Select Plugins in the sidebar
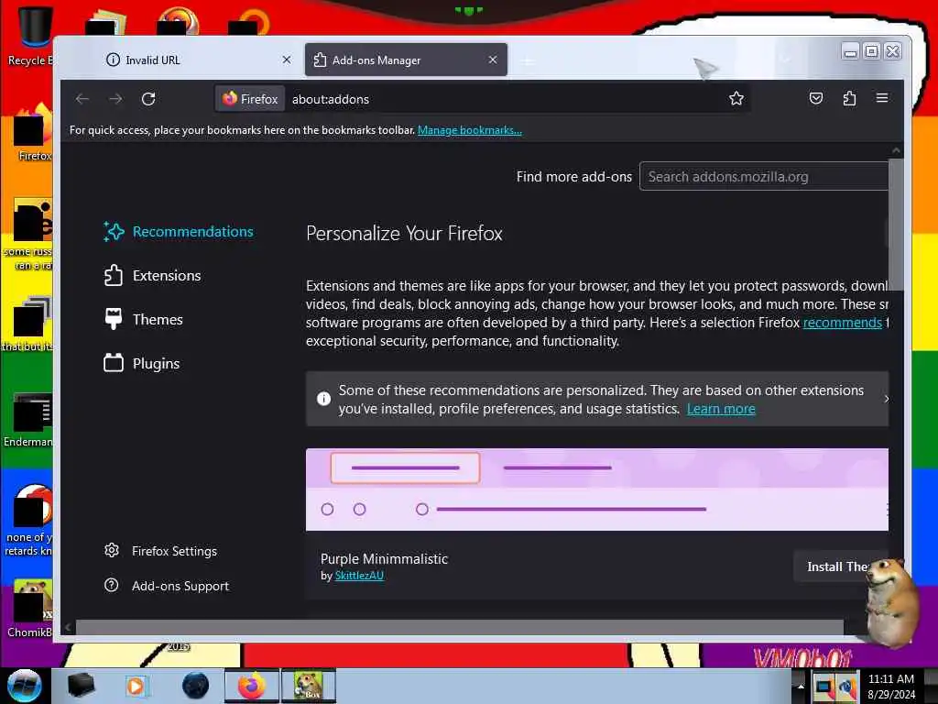Image resolution: width=938 pixels, height=704 pixels. pos(141,363)
